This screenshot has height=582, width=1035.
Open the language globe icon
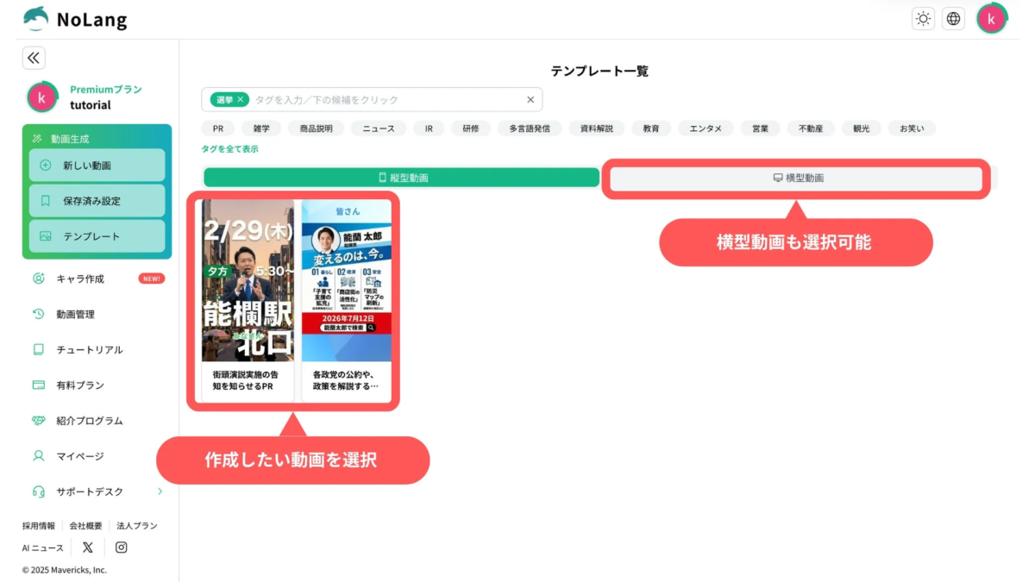(953, 18)
